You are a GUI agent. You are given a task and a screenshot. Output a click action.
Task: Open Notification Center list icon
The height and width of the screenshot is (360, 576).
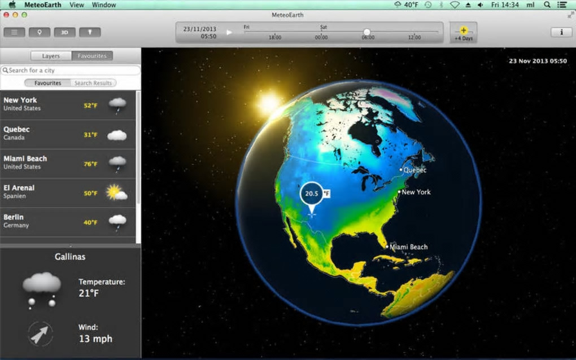coord(562,5)
